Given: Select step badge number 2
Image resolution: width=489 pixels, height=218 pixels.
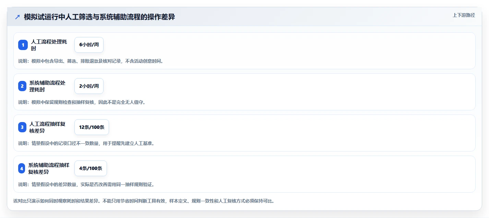Looking at the screenshot, I should [22, 86].
